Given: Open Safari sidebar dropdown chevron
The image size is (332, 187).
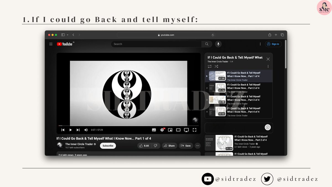Looking at the screenshot, I should (68, 35).
